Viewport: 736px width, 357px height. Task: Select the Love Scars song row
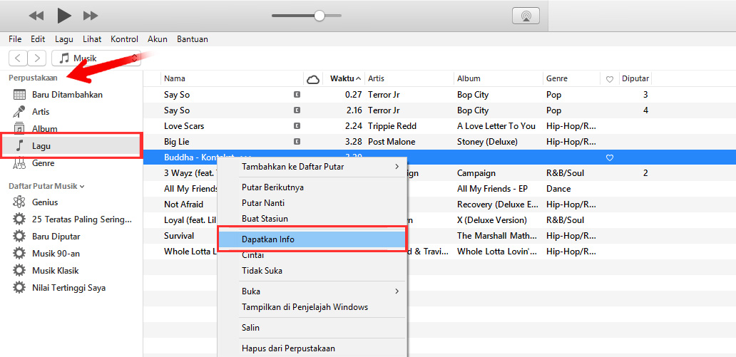[x=439, y=125]
